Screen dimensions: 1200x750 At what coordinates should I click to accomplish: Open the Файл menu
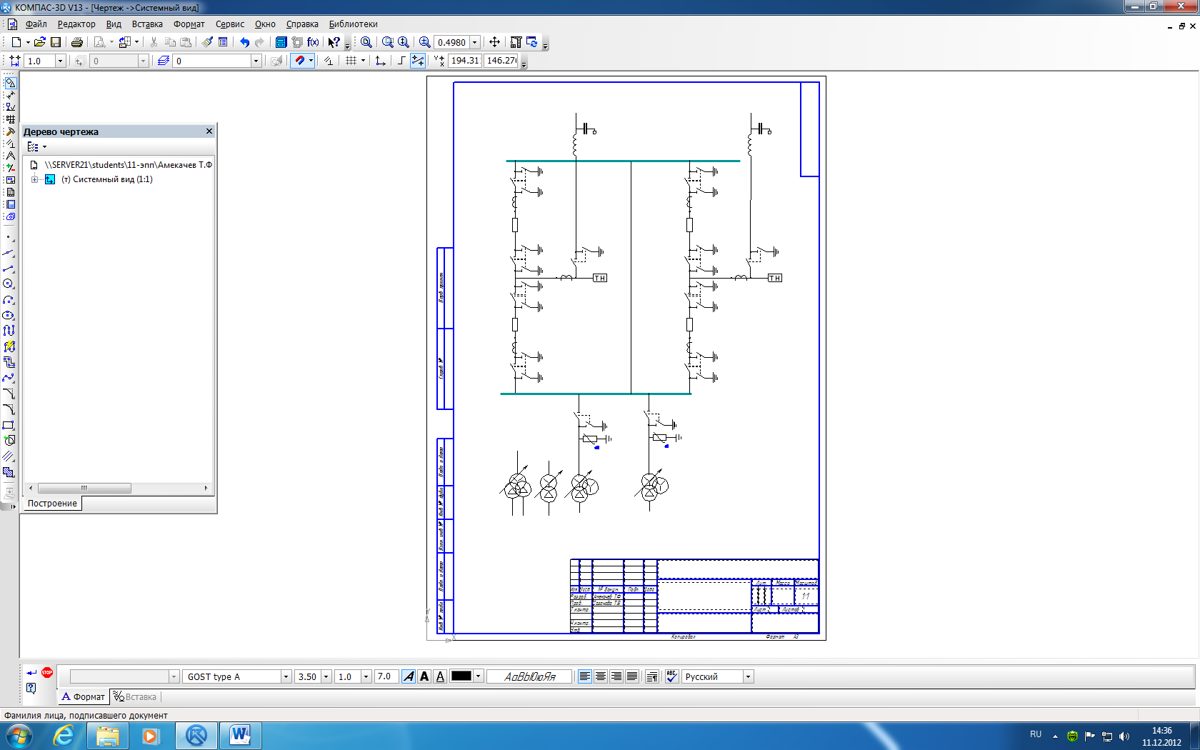tap(36, 24)
